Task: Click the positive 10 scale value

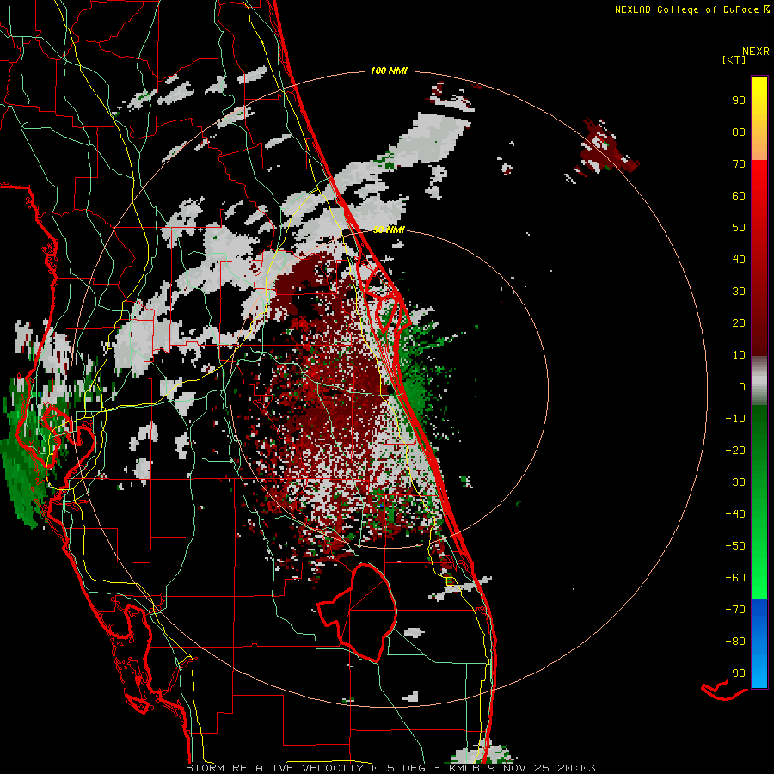Action: click(739, 355)
